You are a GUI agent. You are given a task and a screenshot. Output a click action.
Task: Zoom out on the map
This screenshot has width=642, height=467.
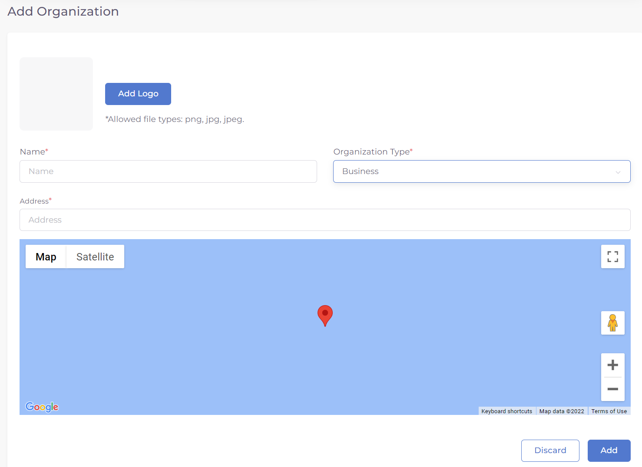coord(612,389)
